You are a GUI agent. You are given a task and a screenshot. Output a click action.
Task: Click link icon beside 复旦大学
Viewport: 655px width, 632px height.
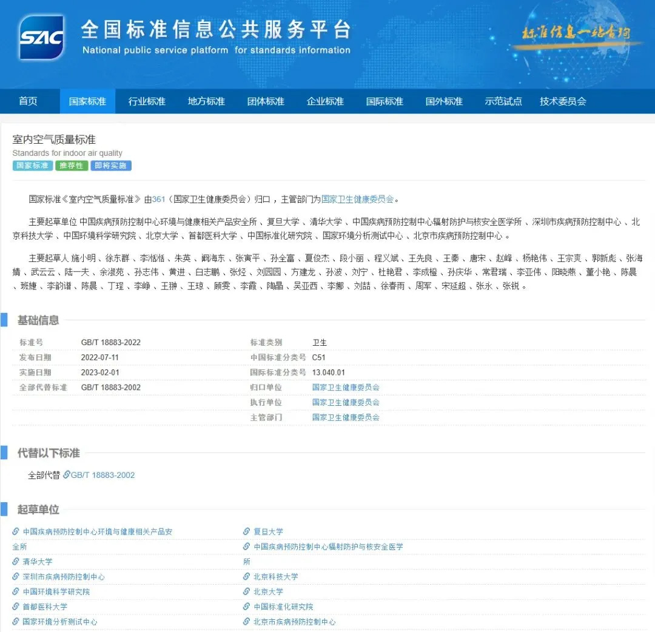[x=247, y=532]
